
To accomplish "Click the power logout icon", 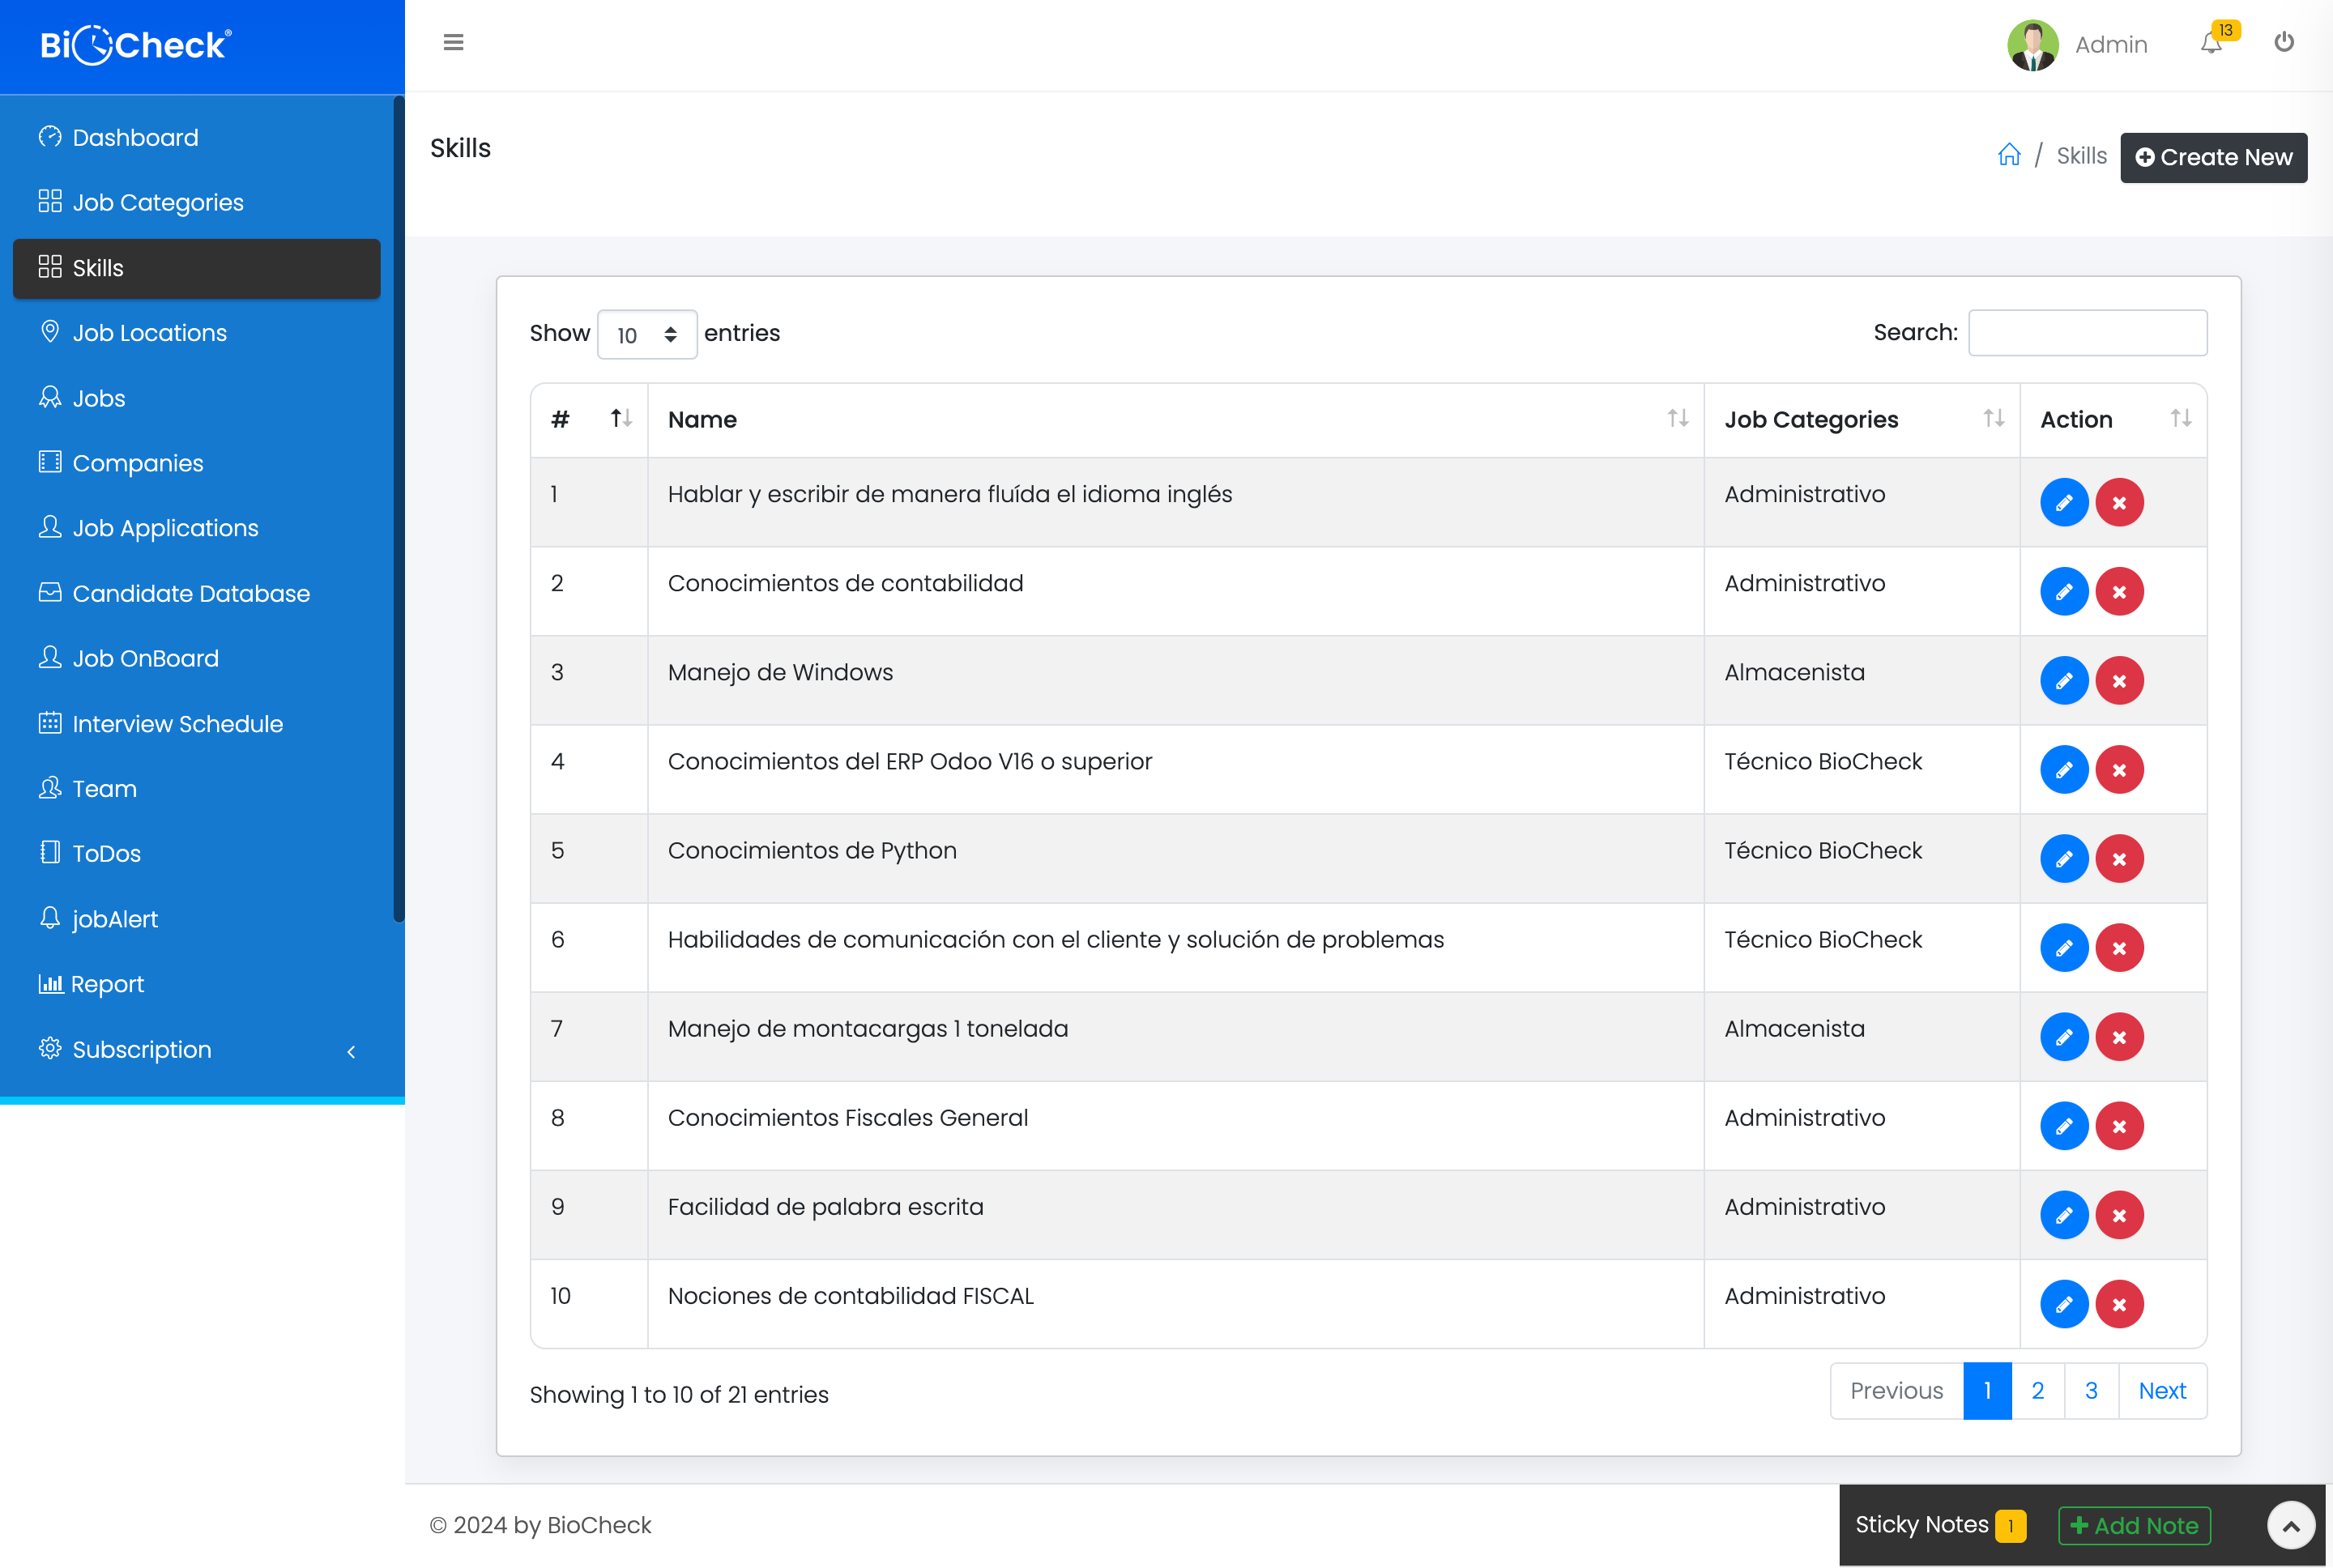I will [2284, 42].
